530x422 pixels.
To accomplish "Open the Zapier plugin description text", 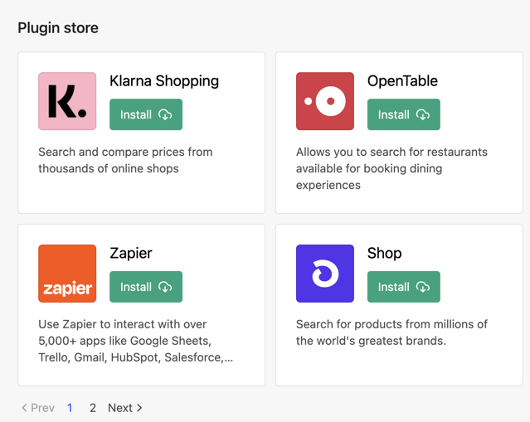I will [136, 341].
